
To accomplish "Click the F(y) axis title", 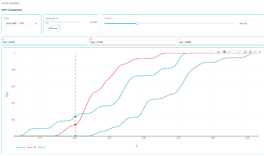I will pyautogui.click(x=7, y=94).
